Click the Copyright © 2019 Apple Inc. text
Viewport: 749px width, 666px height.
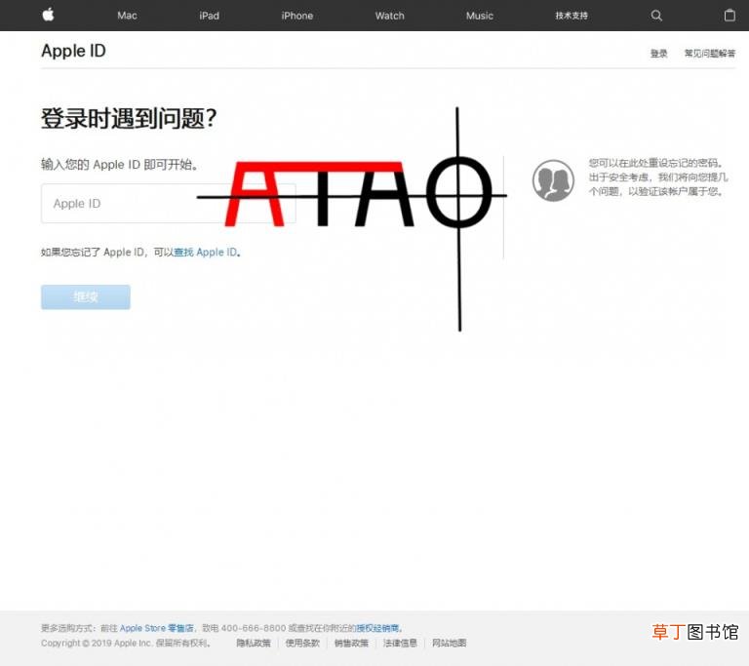98,643
